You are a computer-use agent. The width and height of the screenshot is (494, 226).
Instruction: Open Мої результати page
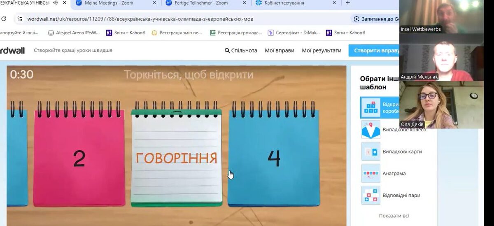click(x=322, y=51)
